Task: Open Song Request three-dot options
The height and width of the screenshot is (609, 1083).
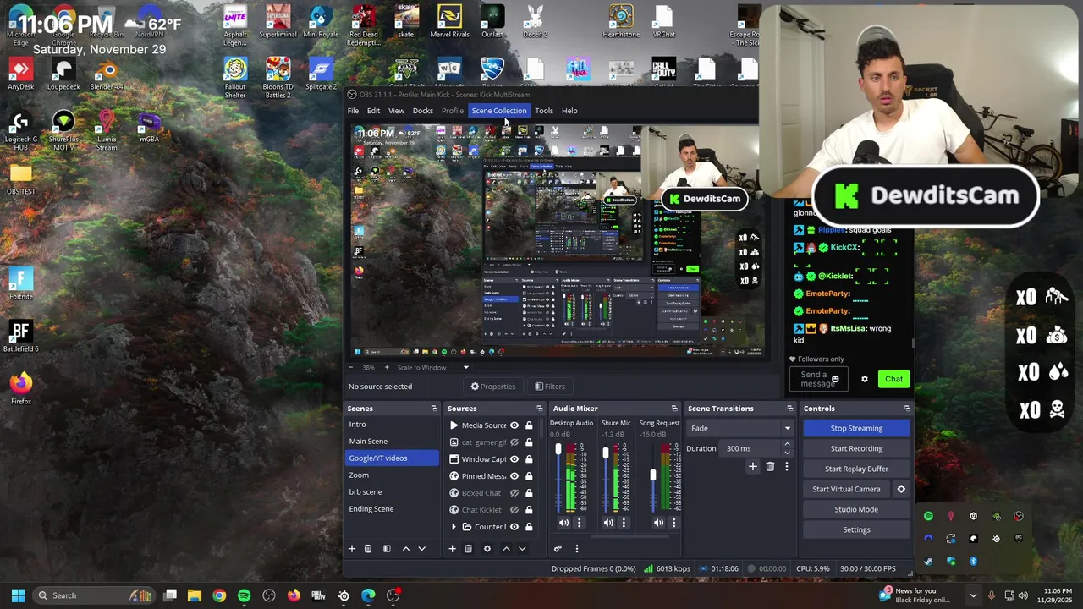Action: (x=673, y=523)
